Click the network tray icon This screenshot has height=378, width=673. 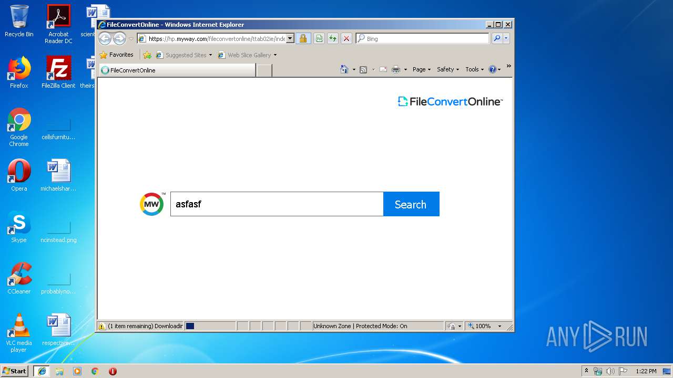(598, 371)
